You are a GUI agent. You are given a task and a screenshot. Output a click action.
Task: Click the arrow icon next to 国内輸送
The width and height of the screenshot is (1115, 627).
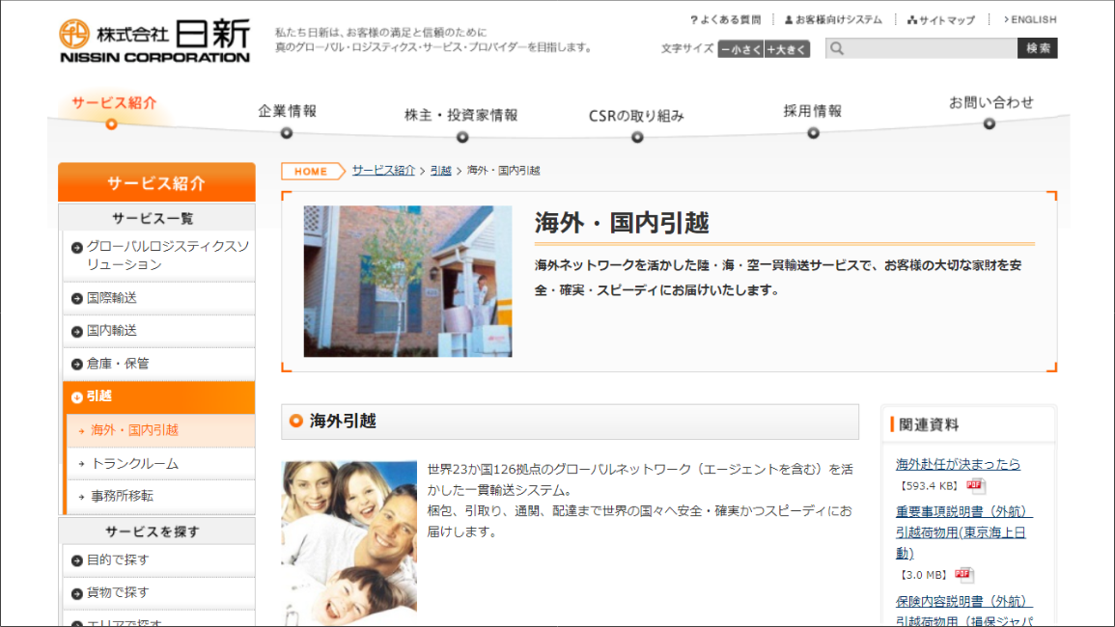(x=77, y=331)
